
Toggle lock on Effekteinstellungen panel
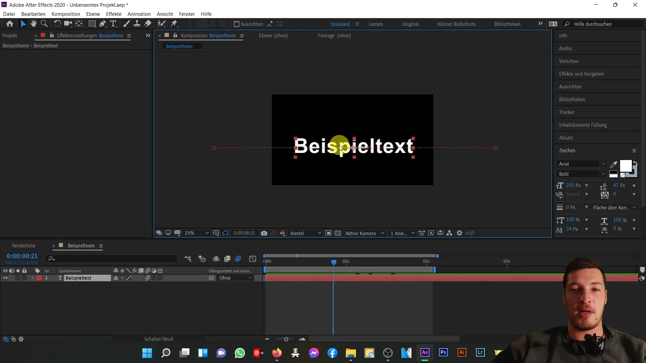52,35
